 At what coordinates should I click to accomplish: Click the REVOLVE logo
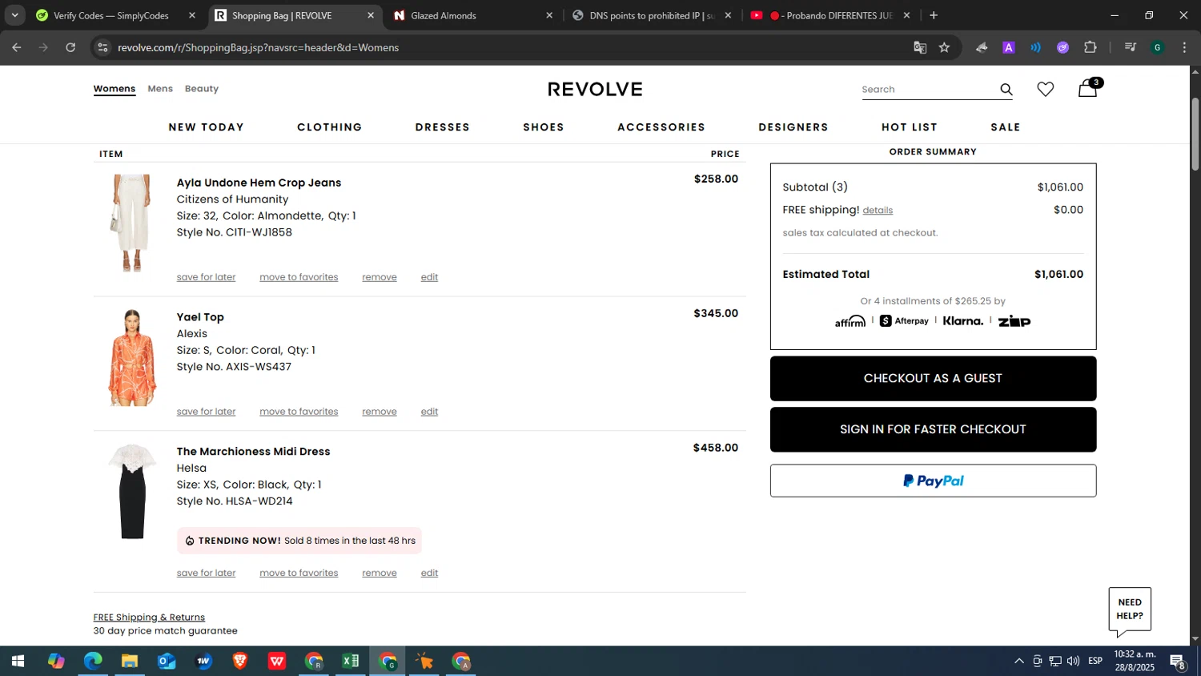tap(595, 89)
